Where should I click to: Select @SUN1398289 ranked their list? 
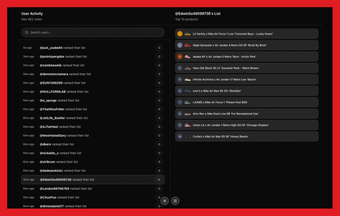(93, 83)
